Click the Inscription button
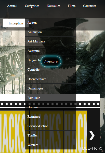 pos(16,23)
